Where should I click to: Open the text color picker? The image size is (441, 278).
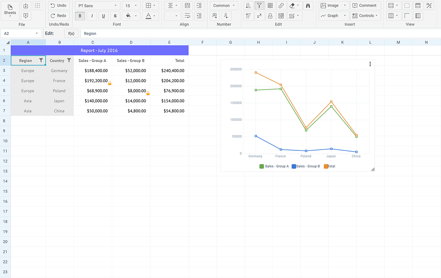pyautogui.click(x=150, y=16)
